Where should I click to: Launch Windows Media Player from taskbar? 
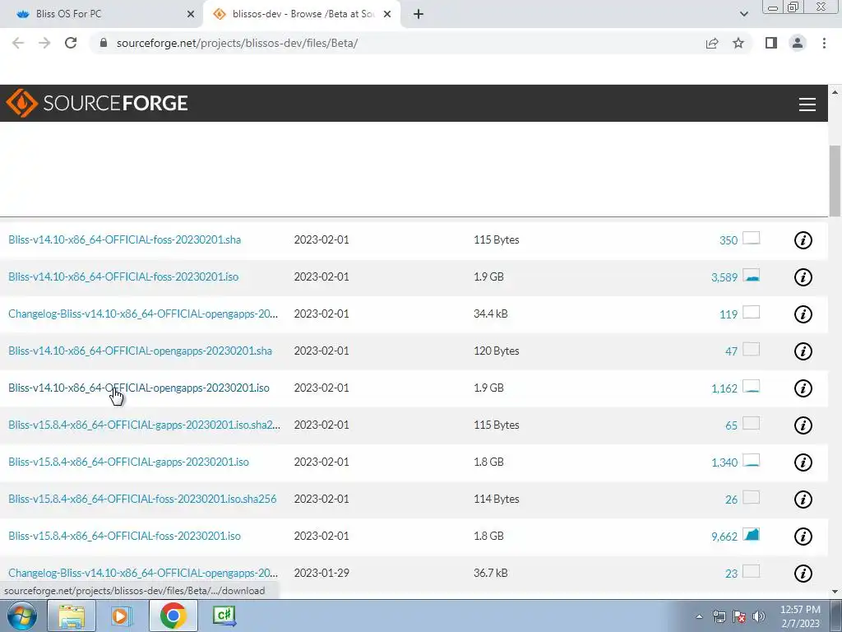coord(122,616)
